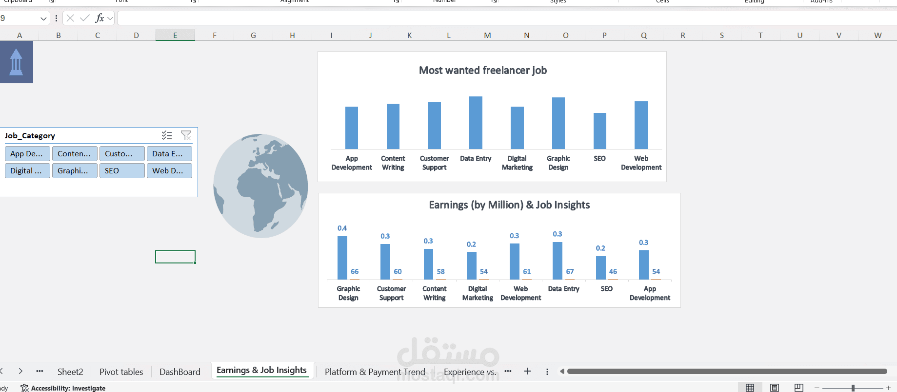This screenshot has height=392, width=897.
Task: Select Data Entry slicer button
Action: tap(169, 153)
